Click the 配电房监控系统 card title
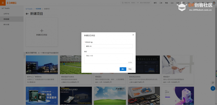 pos(135,77)
